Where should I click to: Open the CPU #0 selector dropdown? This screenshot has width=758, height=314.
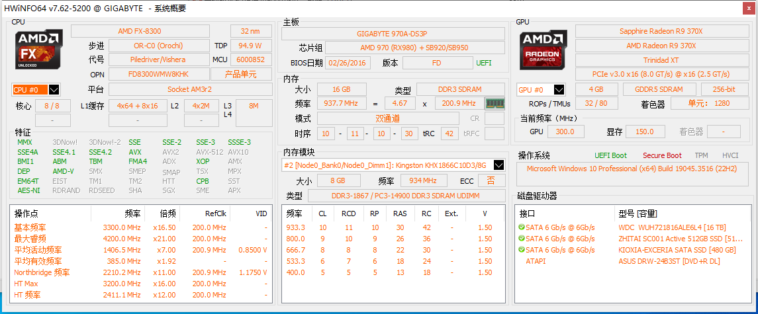pyautogui.click(x=54, y=90)
